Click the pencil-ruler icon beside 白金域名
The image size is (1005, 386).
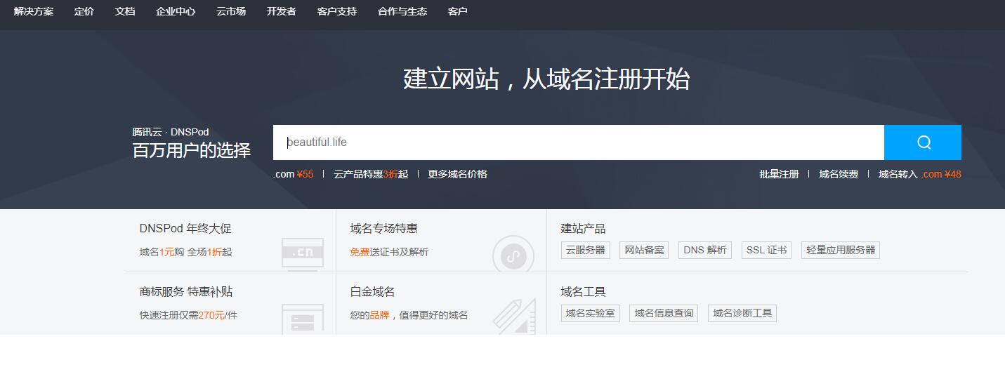(514, 317)
